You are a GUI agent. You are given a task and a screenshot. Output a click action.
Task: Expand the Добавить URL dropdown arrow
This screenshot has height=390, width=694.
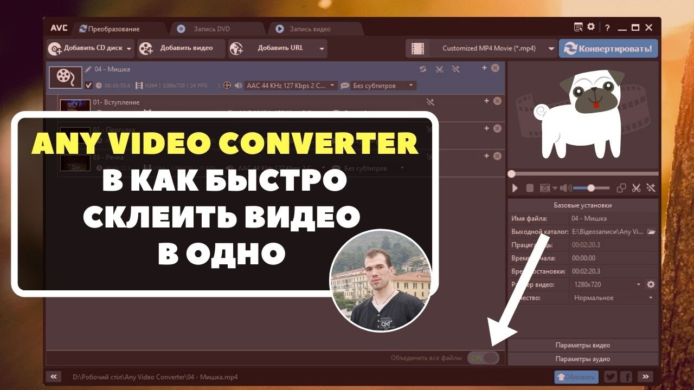click(x=322, y=49)
